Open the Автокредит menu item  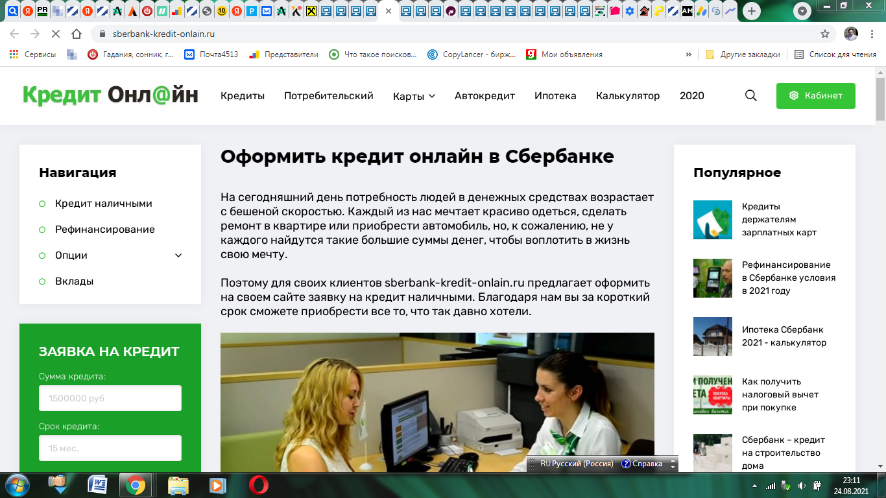point(485,95)
